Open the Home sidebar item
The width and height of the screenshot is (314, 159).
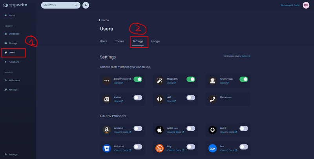(10, 15)
